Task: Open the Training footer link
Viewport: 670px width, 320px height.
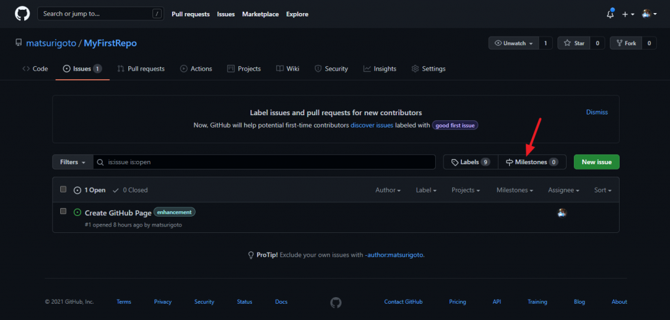Action: click(537, 302)
